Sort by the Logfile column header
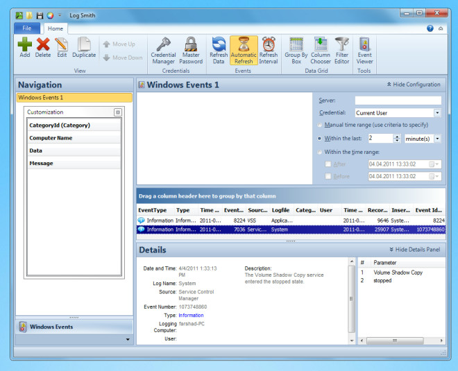Image resolution: width=458 pixels, height=371 pixels. (281, 210)
